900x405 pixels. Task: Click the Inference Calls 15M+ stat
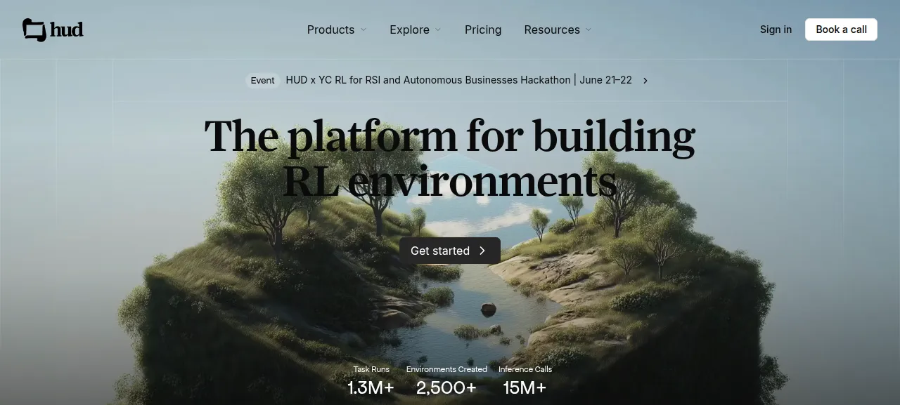pyautogui.click(x=525, y=381)
